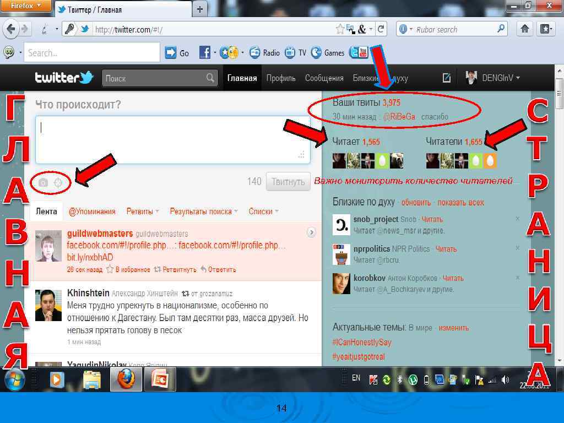Viewport: 564px width, 423px height.
Task: Open the Сообщения nav item
Action: tap(324, 78)
